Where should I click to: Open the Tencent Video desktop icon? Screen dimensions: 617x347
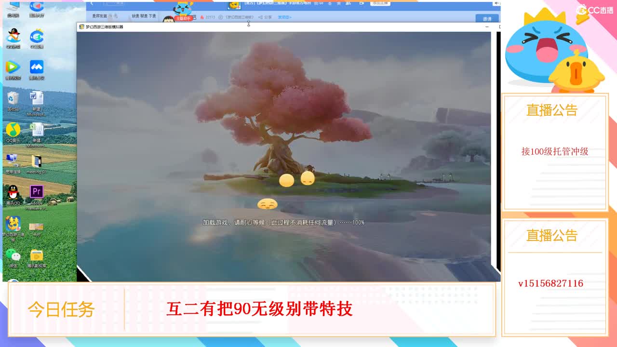(13, 68)
